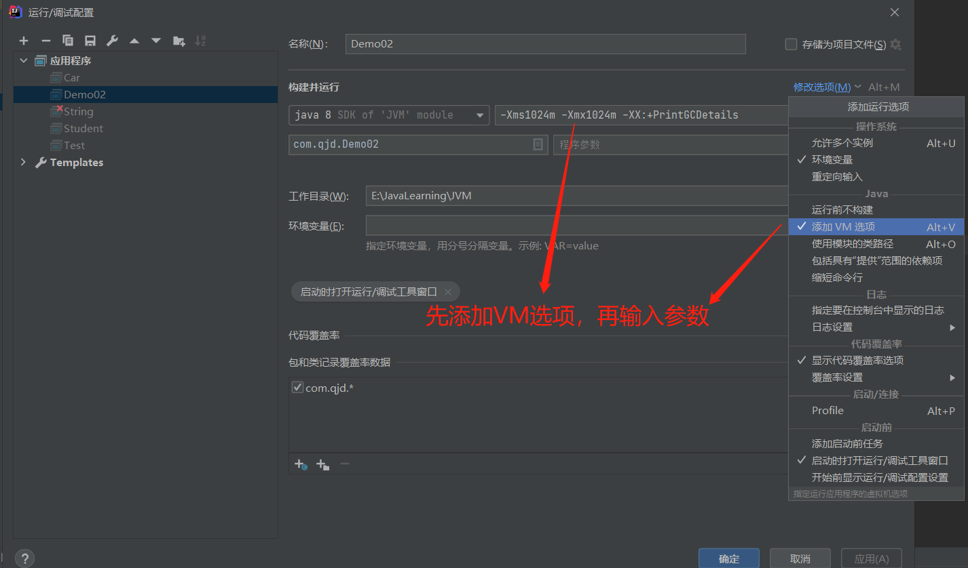Click the 环境变量 input field
The width and height of the screenshot is (968, 568).
tap(577, 226)
